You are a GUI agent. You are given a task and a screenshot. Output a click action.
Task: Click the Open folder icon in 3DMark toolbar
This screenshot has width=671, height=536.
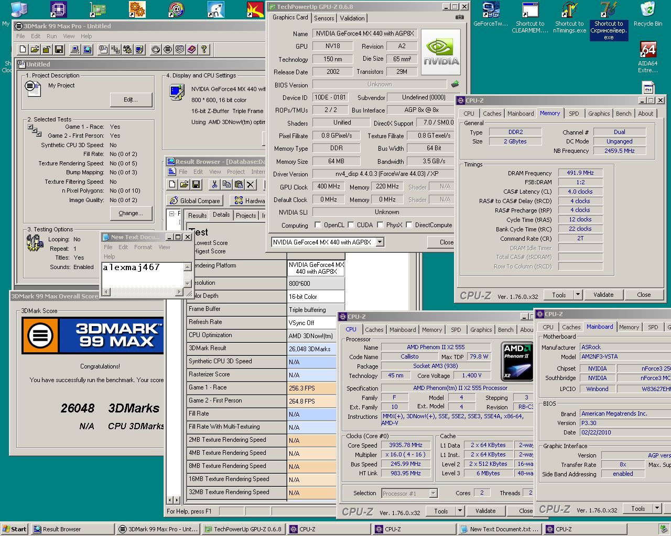[x=35, y=49]
